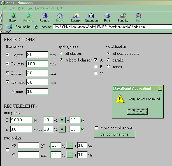Click get combinations button

[x=115, y=134]
